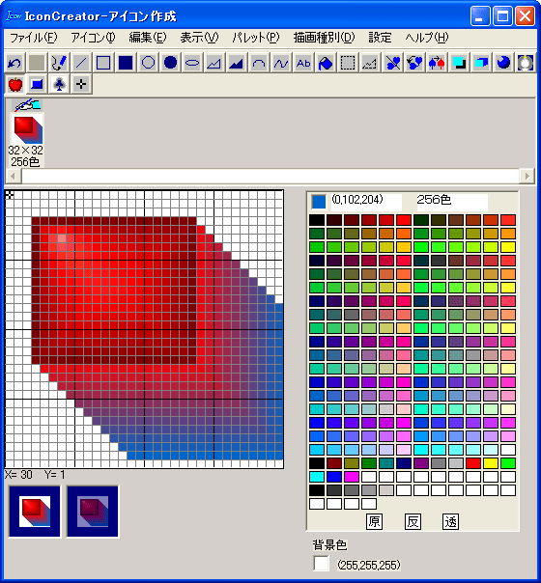Open the 設定 menu

380,38
